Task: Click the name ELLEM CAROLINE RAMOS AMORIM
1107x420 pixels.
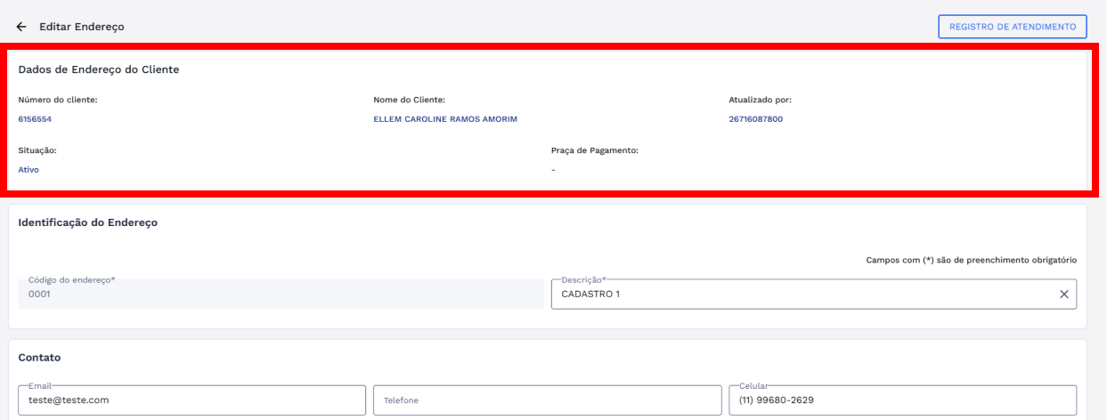Action: 444,118
